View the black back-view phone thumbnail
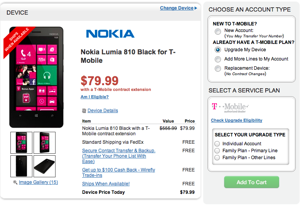Screen dimensions: 300x205 tap(22, 166)
